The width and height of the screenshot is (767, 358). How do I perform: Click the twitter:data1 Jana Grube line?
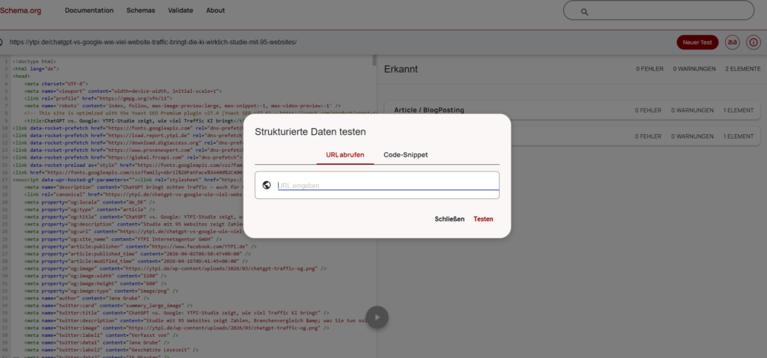pos(98,343)
